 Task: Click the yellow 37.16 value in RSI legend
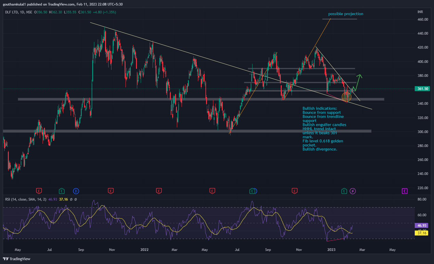[x=63, y=199]
